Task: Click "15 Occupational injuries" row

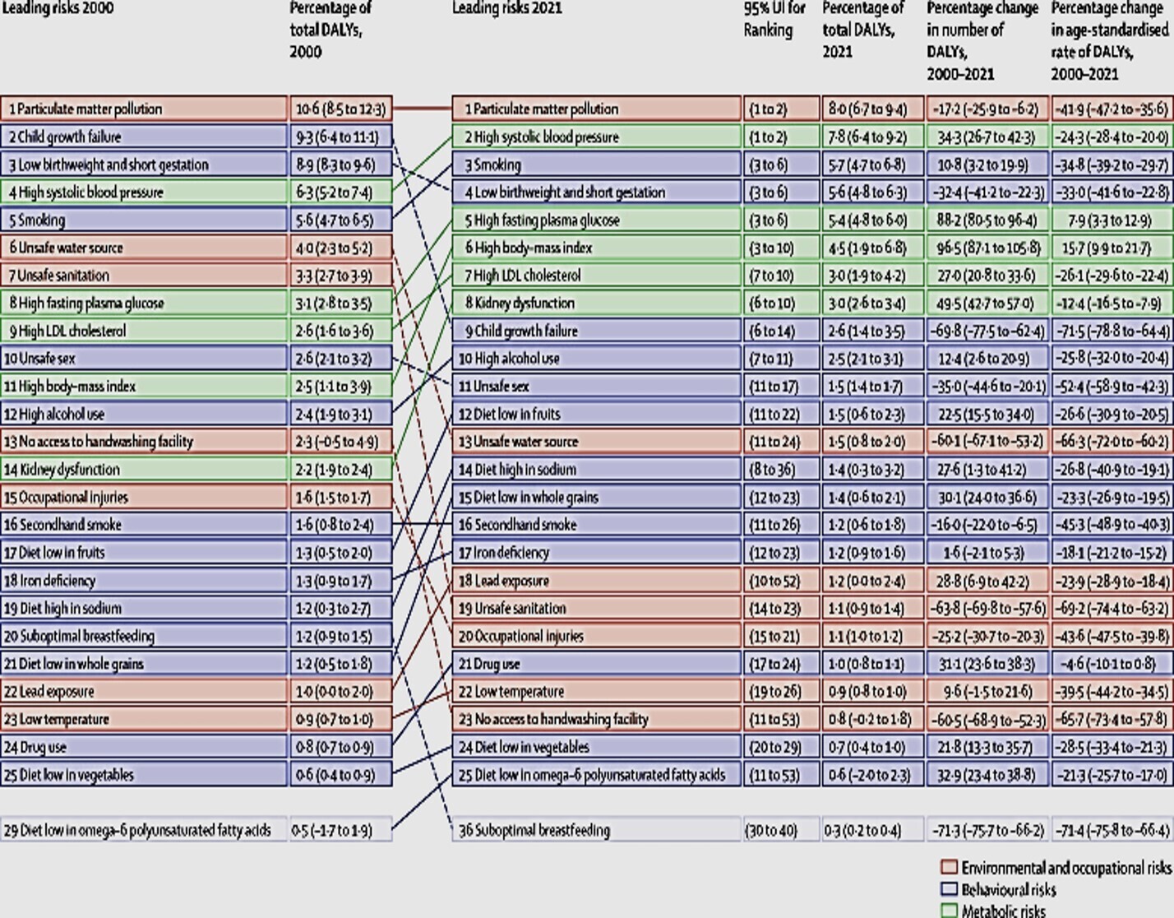Action: pyautogui.click(x=144, y=497)
